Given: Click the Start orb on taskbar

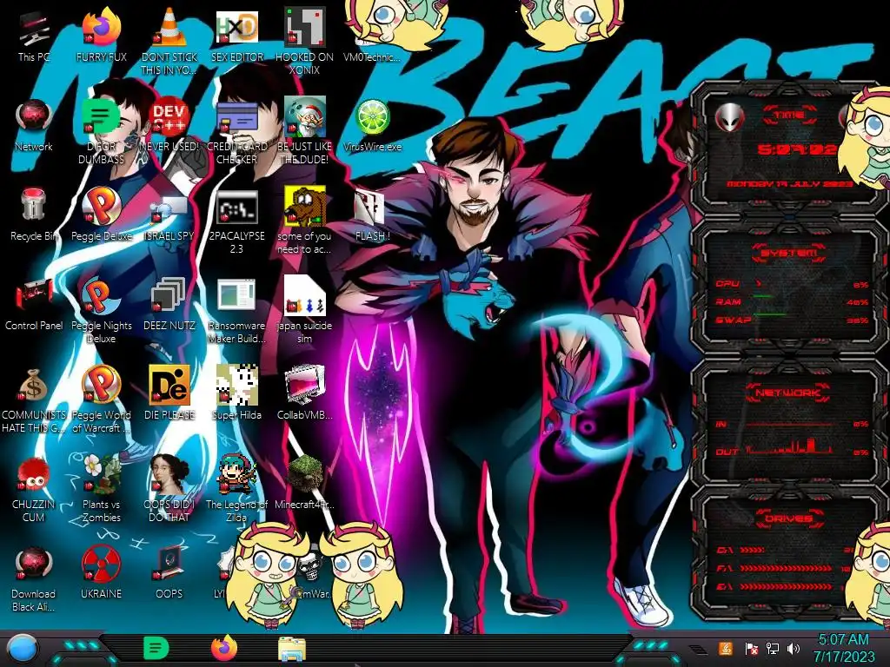Looking at the screenshot, I should [x=22, y=650].
